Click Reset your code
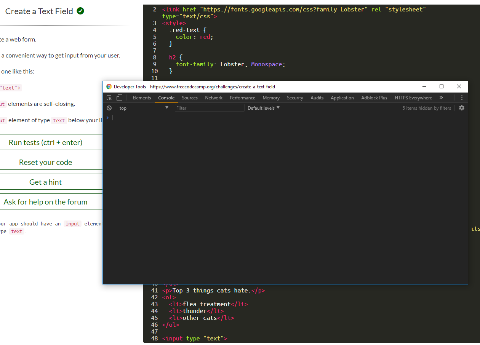This screenshot has width=480, height=345. click(46, 162)
